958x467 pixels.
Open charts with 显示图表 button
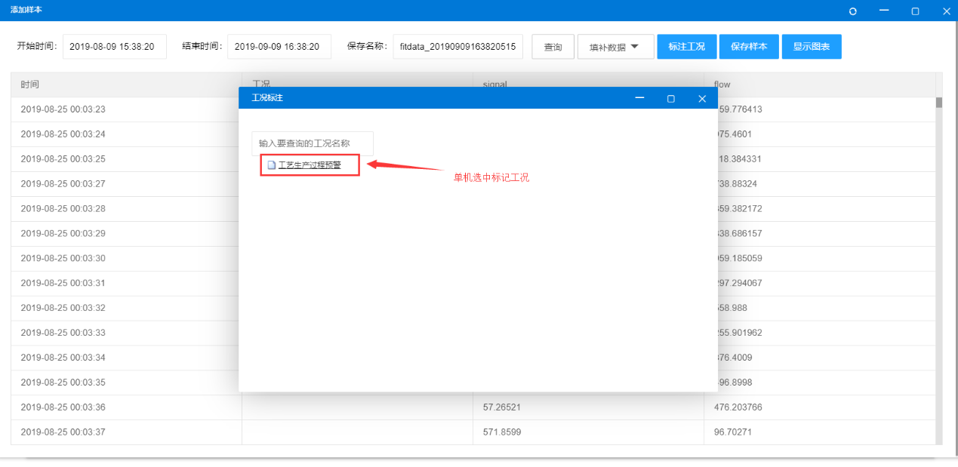[811, 47]
